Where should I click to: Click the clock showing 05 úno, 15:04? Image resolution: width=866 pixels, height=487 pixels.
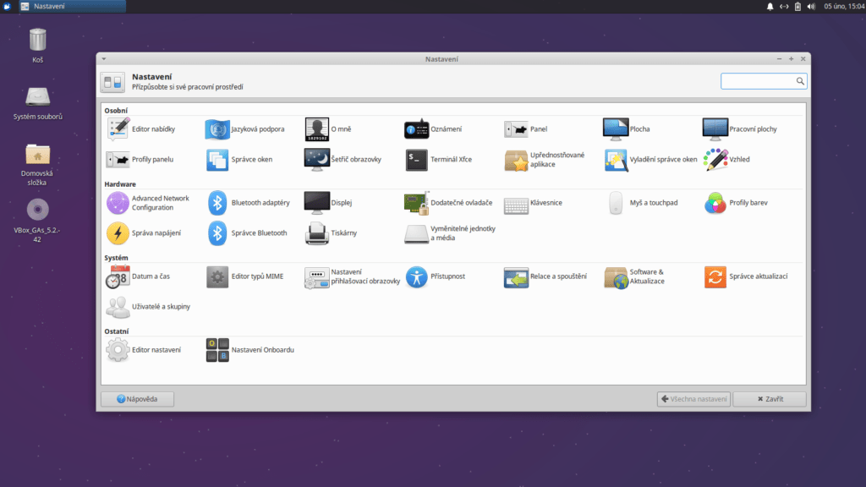[844, 7]
